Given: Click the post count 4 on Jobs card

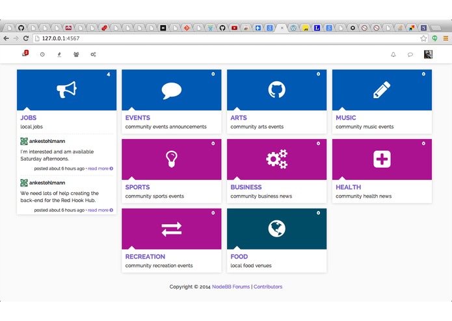Looking at the screenshot, I should click(109, 74).
